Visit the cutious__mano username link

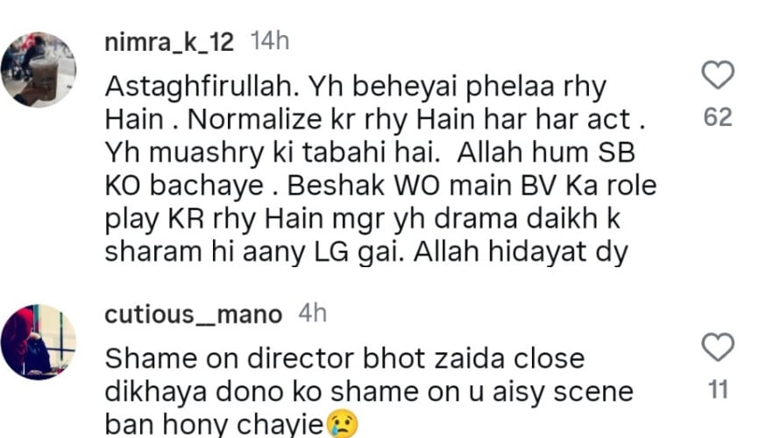click(194, 314)
